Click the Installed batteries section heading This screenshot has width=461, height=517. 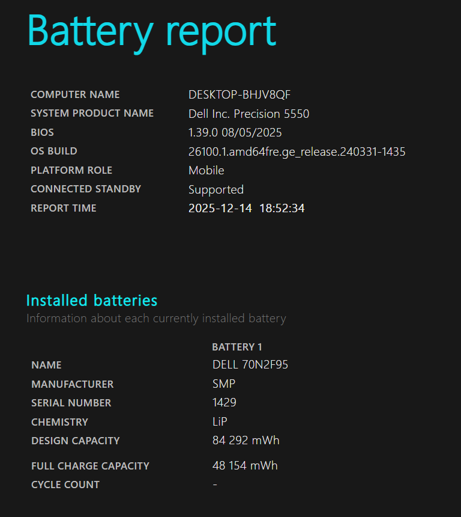92,300
